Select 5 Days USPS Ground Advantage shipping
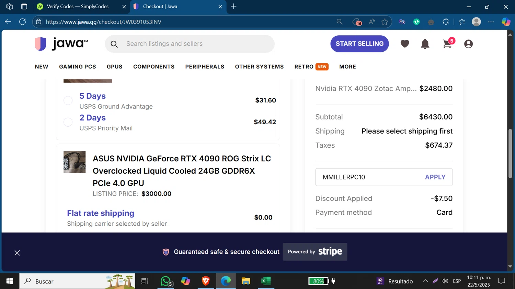The image size is (515, 289). click(68, 100)
